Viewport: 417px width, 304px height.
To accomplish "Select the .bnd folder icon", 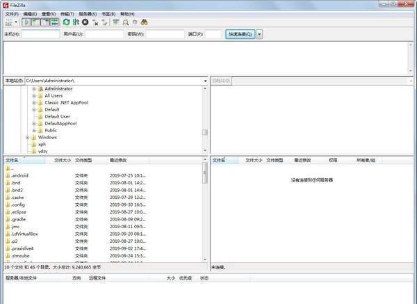I will coord(8,183).
